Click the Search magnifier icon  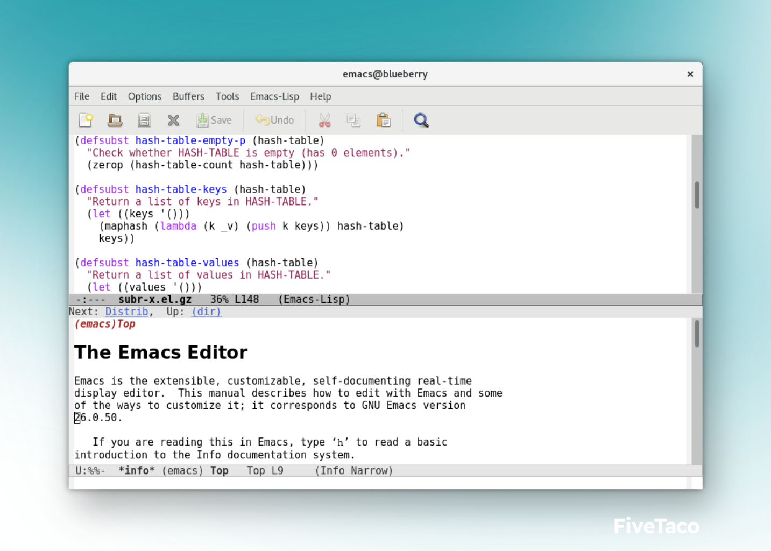421,120
